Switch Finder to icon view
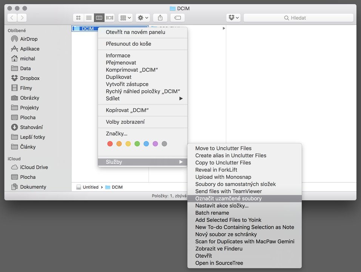361x272 pixels. [78, 18]
